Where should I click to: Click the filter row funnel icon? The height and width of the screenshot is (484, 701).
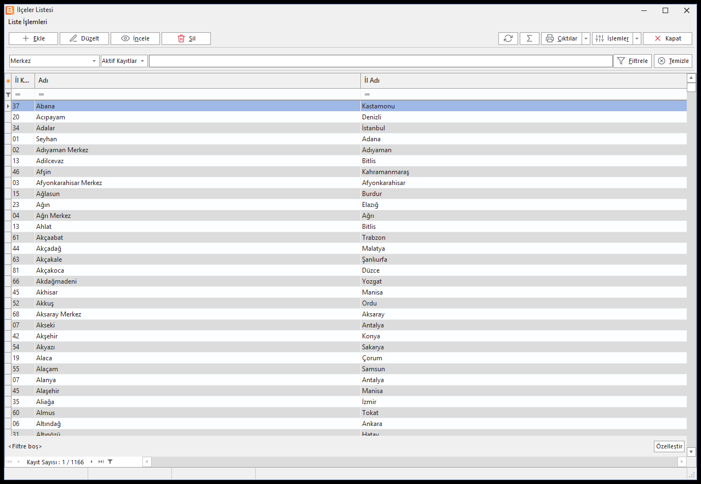8,95
